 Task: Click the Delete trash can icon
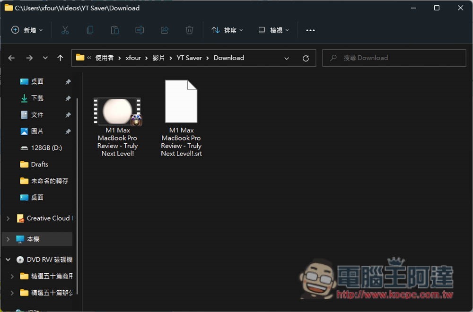click(x=189, y=30)
